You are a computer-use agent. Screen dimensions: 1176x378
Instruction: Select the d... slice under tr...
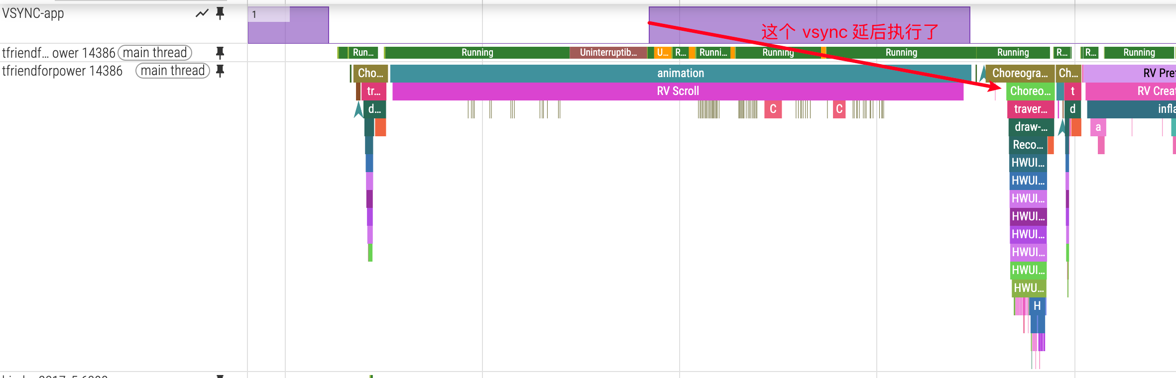tap(375, 109)
